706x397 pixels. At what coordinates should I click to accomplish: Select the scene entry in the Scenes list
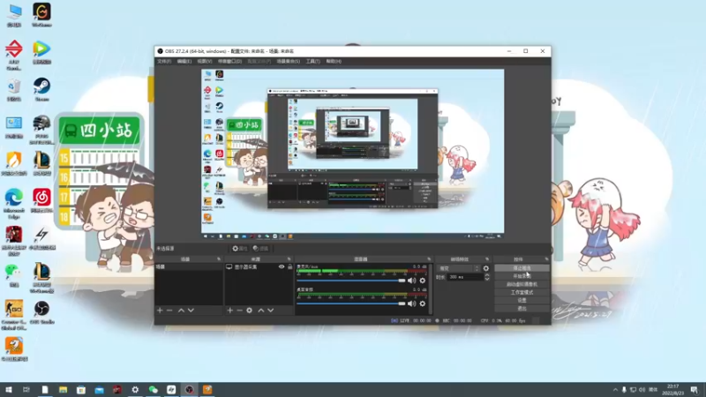click(189, 267)
